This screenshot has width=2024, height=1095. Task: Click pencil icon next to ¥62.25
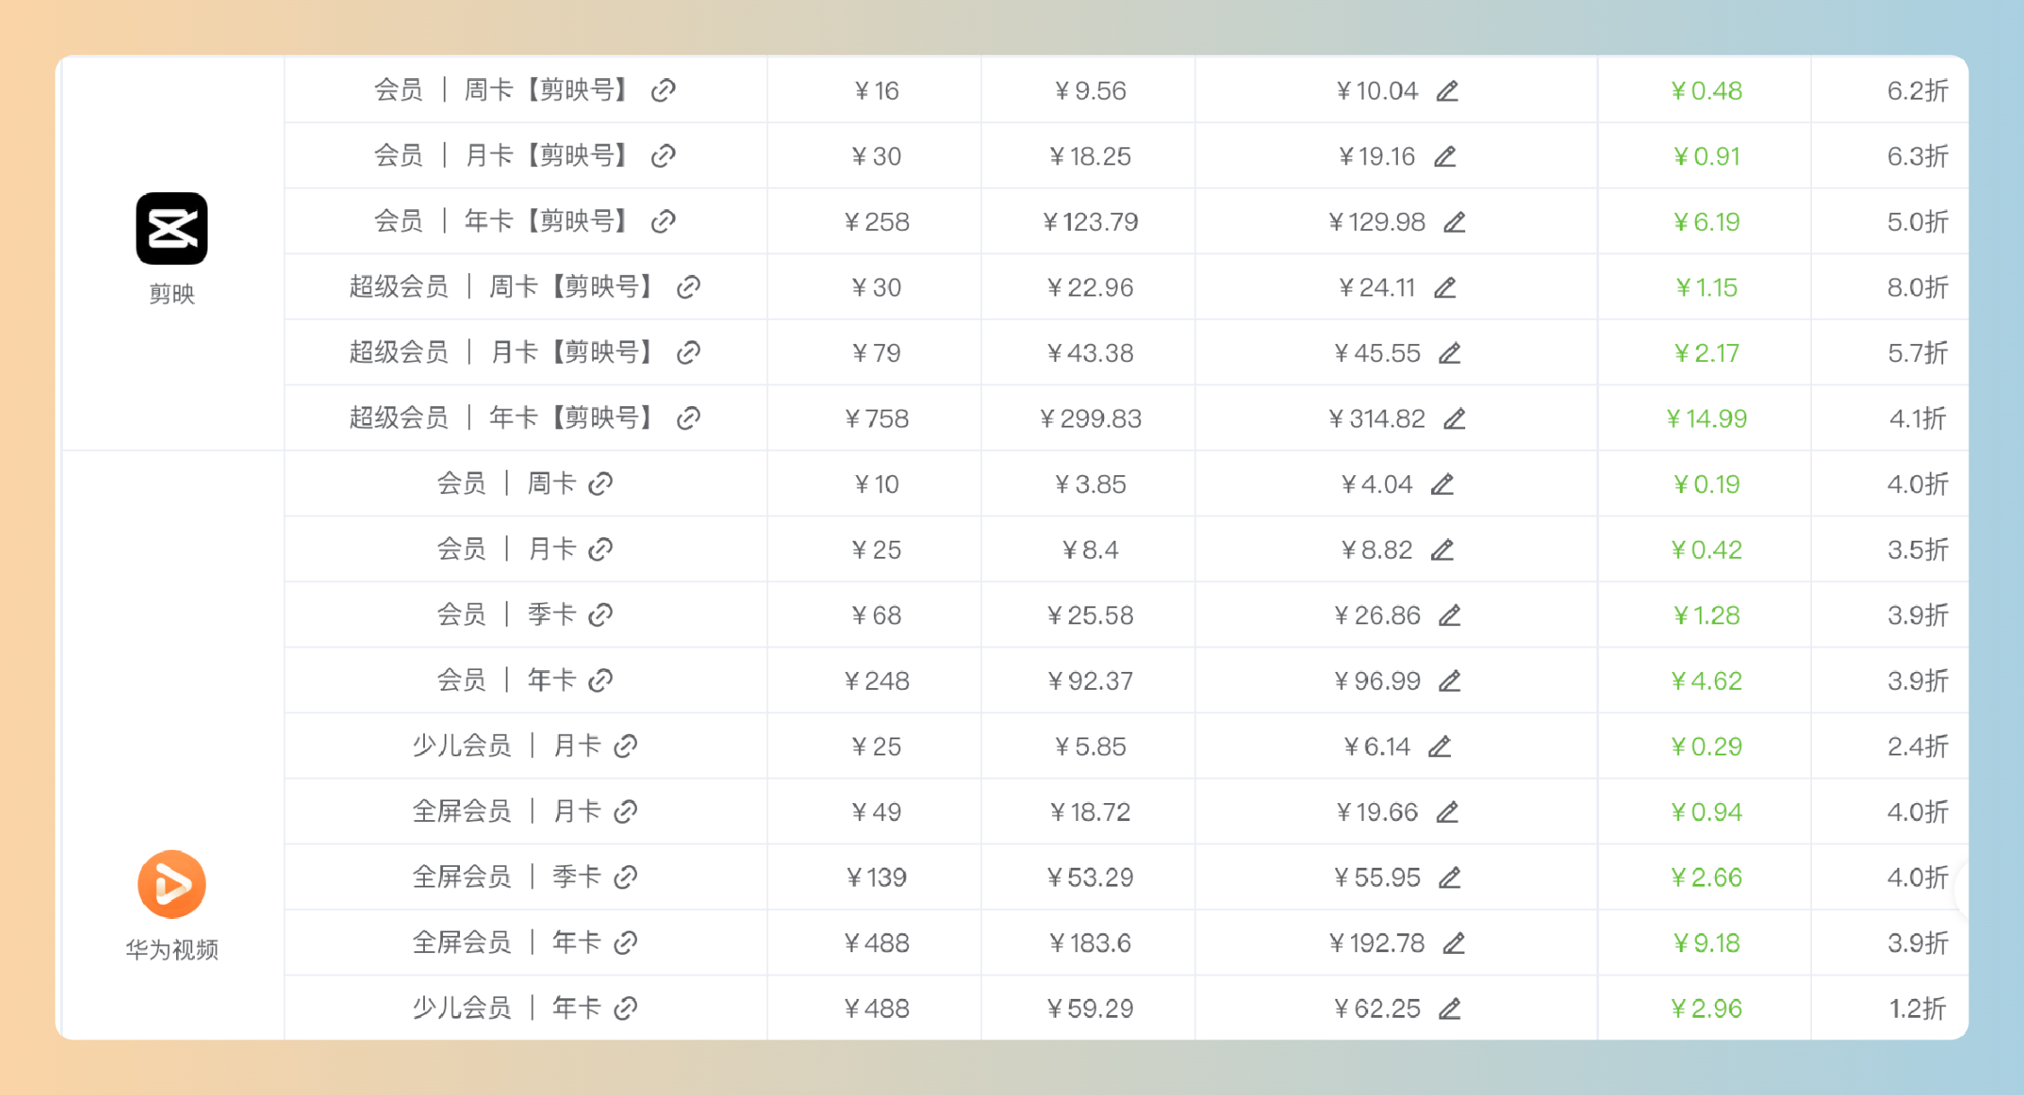[x=1449, y=1009]
